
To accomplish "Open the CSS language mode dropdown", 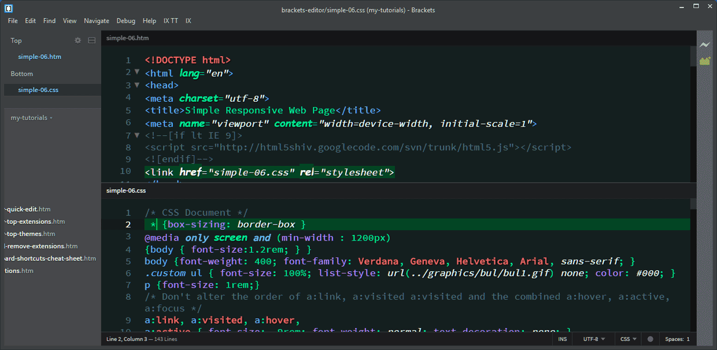I will (628, 339).
